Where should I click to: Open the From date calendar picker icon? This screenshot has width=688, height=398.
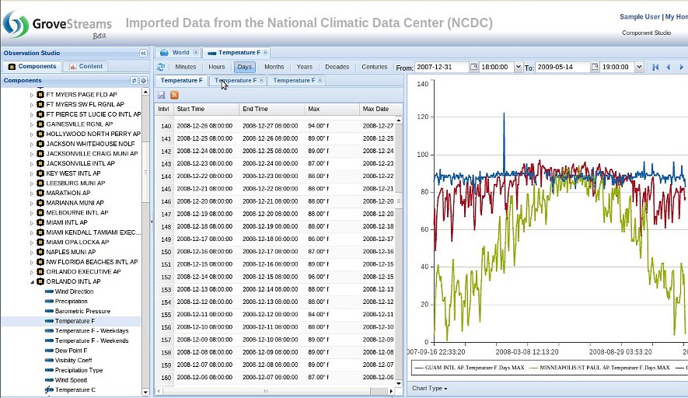(x=473, y=68)
